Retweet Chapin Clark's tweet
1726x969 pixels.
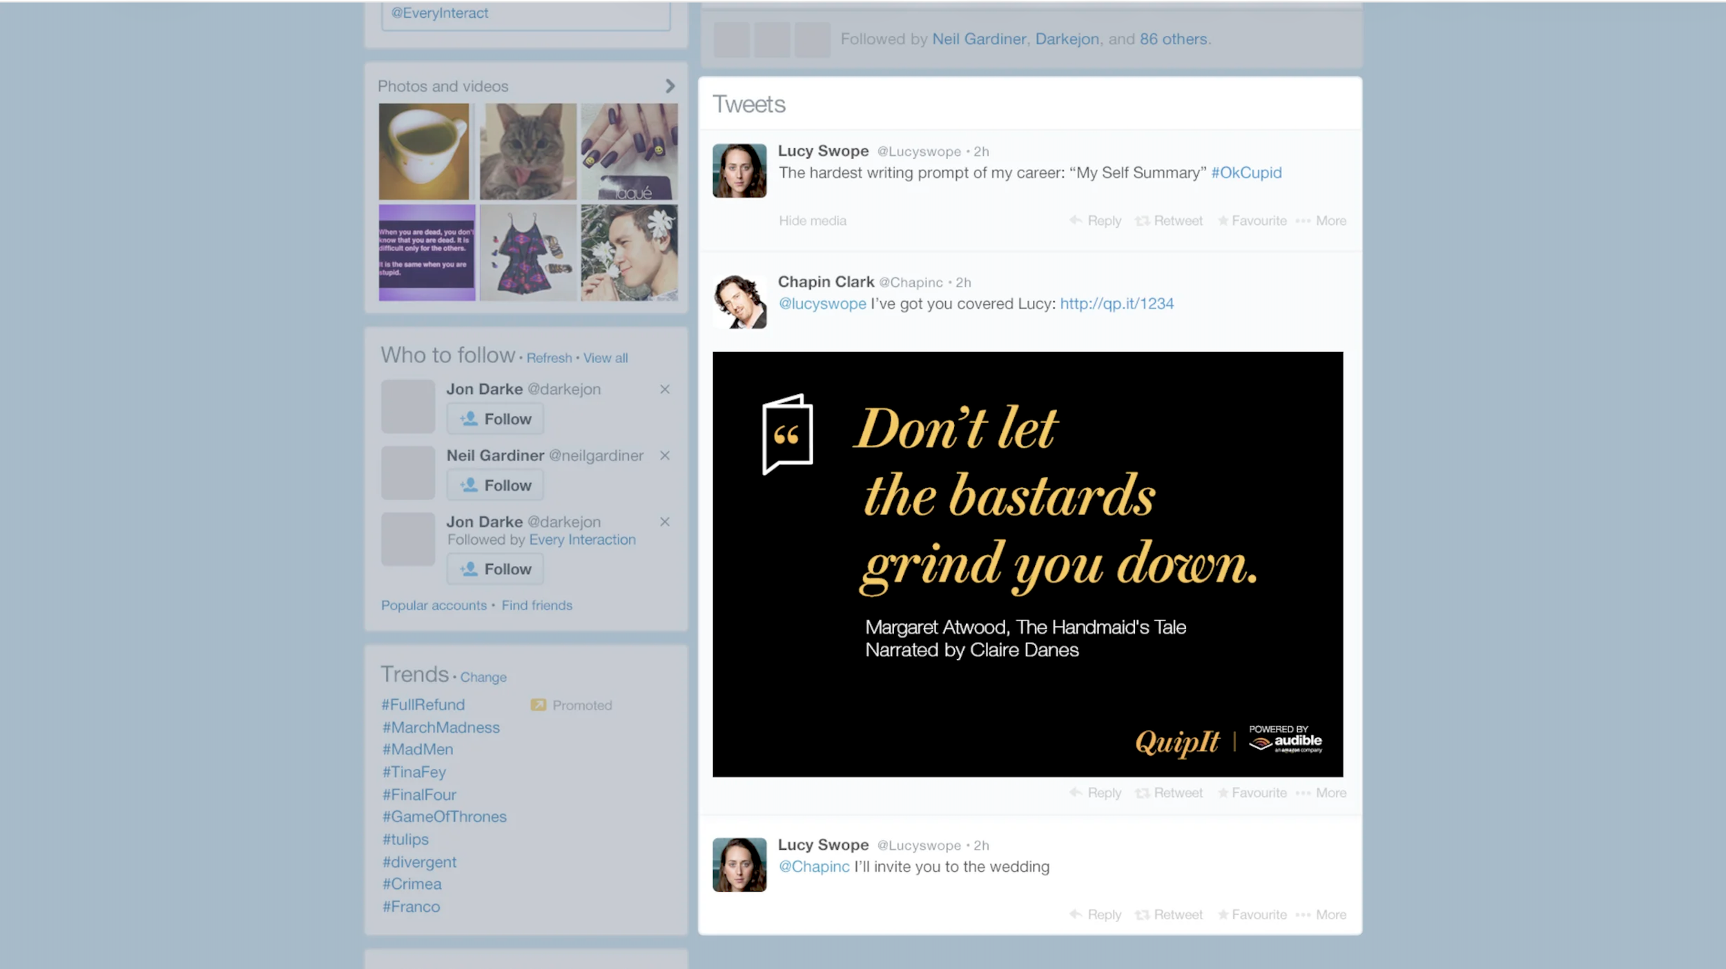1169,793
